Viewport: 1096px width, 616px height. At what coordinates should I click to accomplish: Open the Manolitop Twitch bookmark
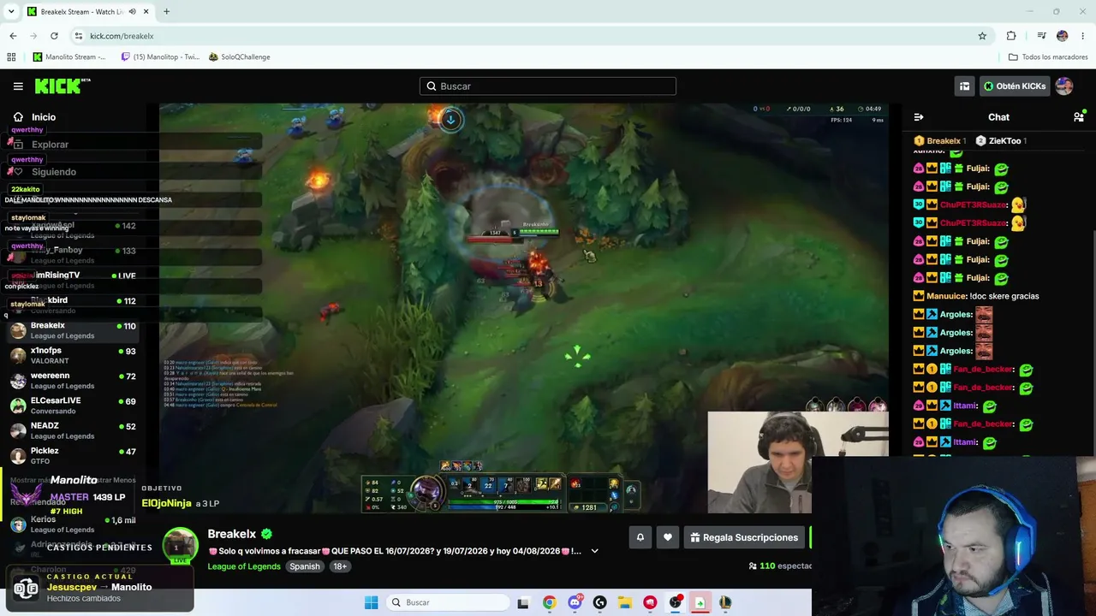tap(160, 57)
